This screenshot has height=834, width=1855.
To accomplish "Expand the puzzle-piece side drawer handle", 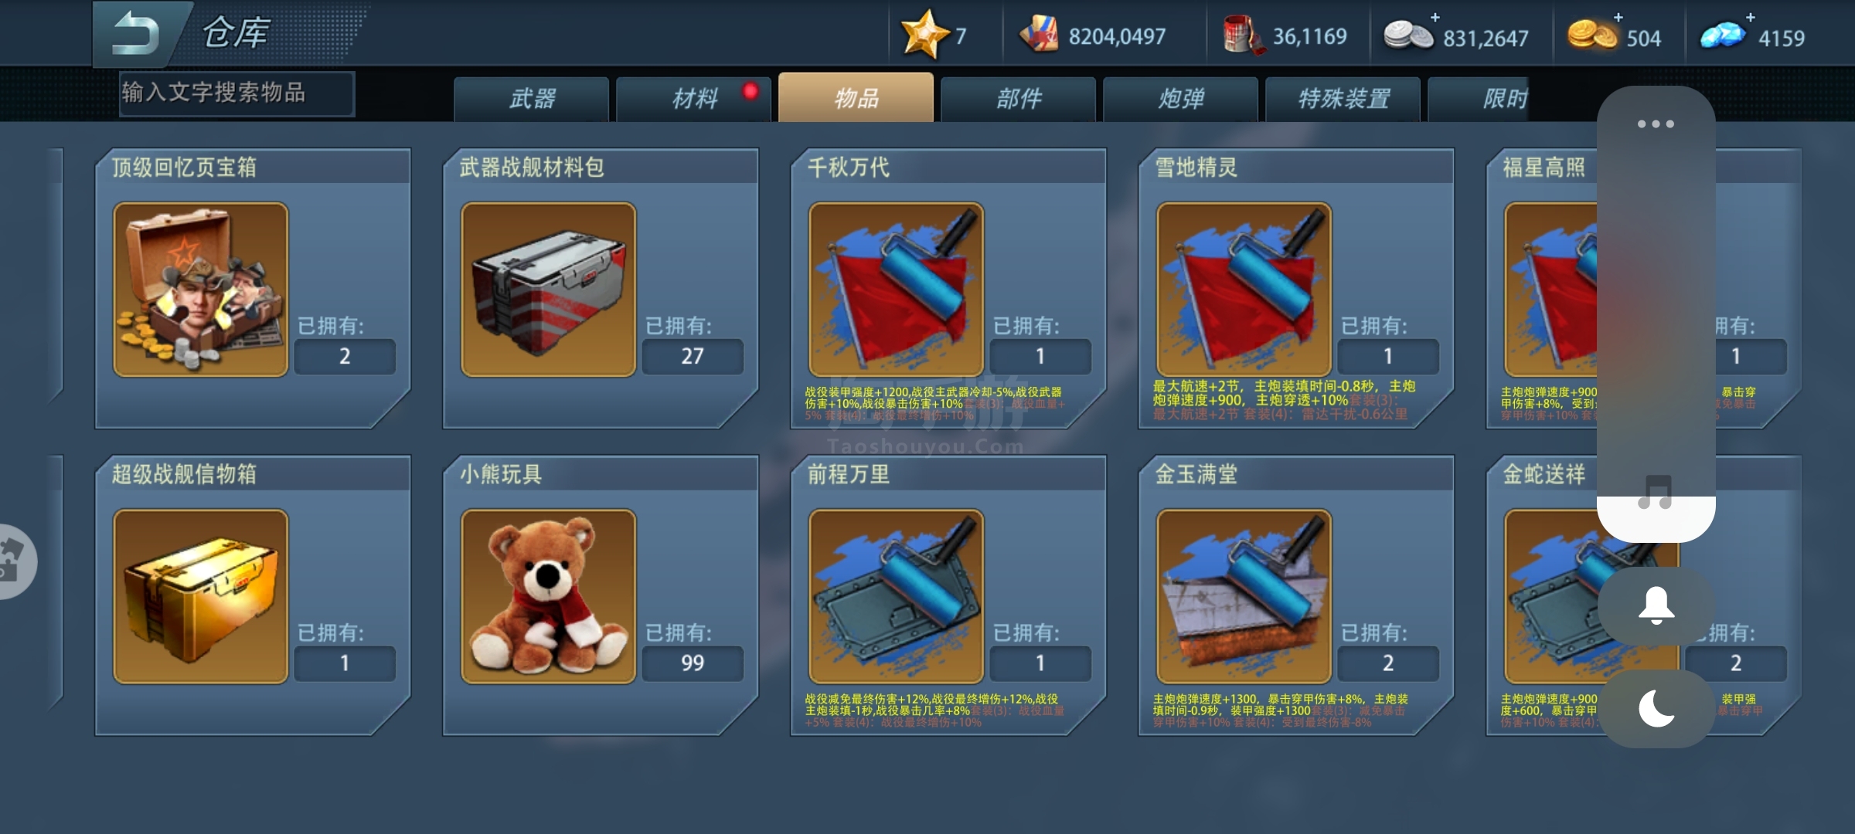I will pos(14,561).
